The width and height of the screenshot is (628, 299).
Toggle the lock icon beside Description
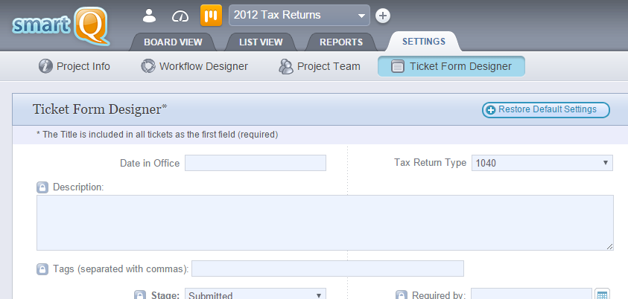pyautogui.click(x=43, y=187)
